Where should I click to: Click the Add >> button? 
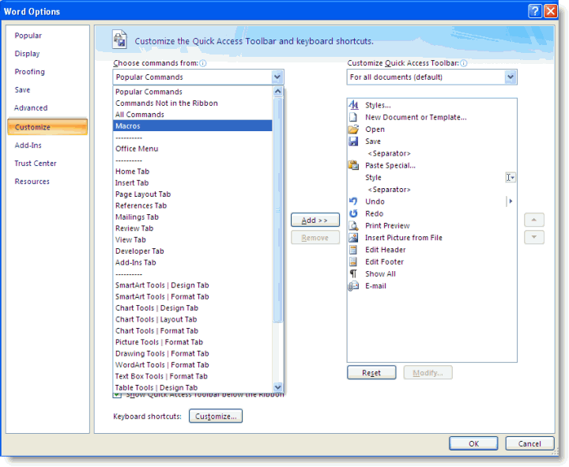click(x=315, y=220)
